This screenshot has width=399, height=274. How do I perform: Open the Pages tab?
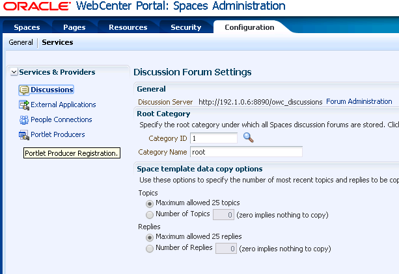click(74, 27)
